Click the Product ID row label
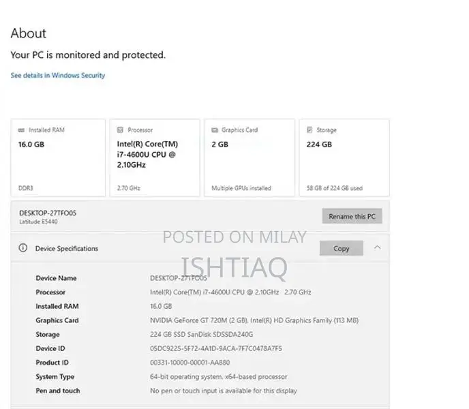 coord(52,363)
